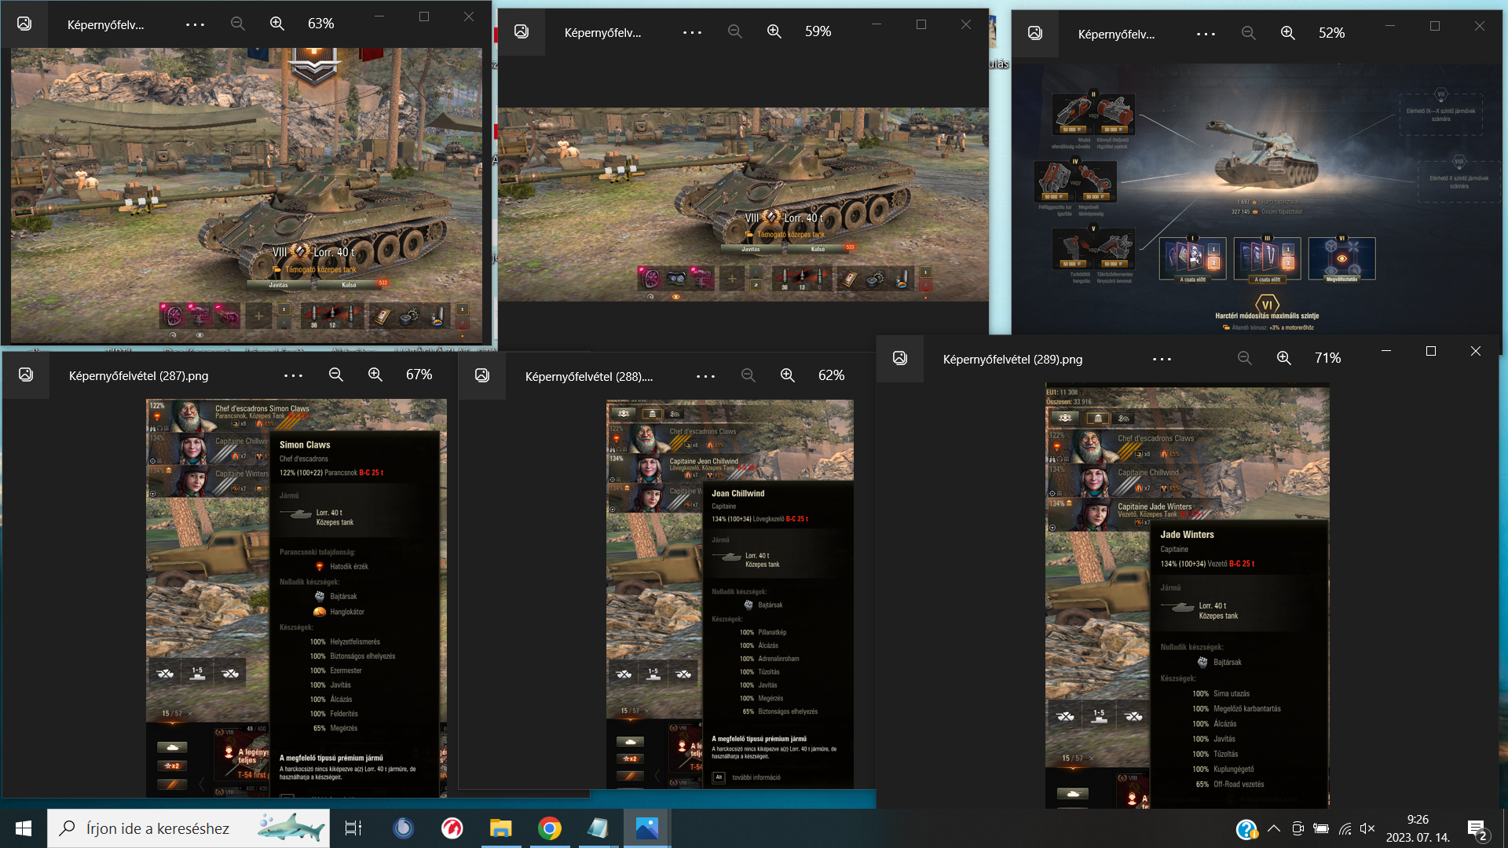1508x848 pixels.
Task: Open the three-dot menu of the (287).png window
Action: click(293, 376)
